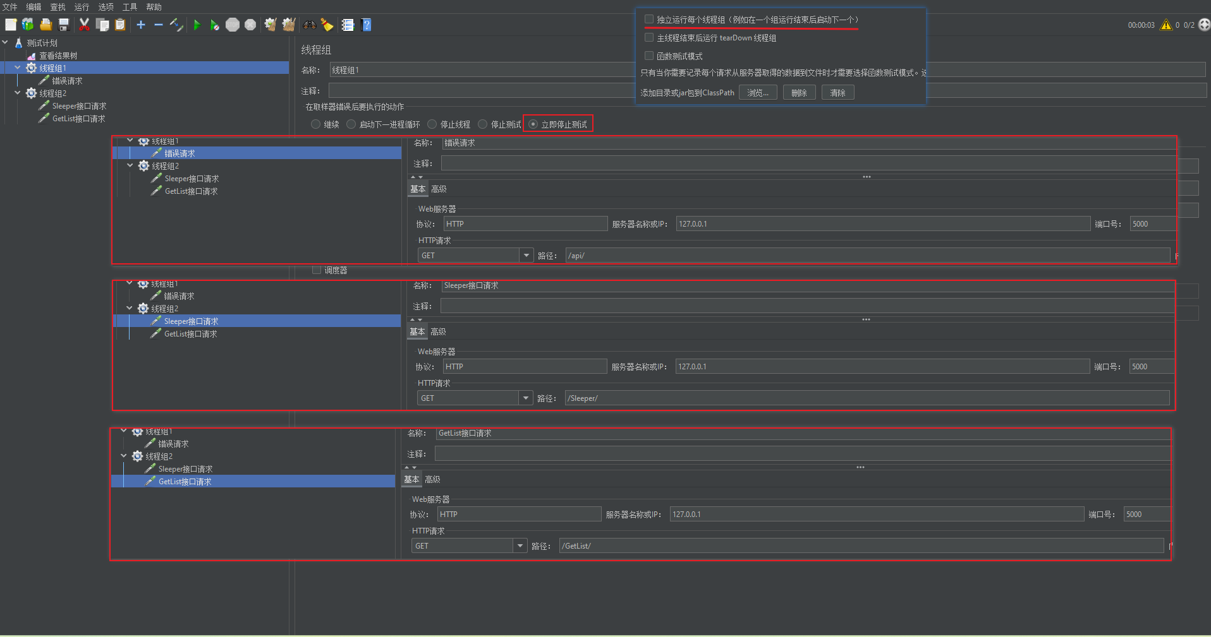
Task: Click the Cut scissors icon
Action: (84, 25)
